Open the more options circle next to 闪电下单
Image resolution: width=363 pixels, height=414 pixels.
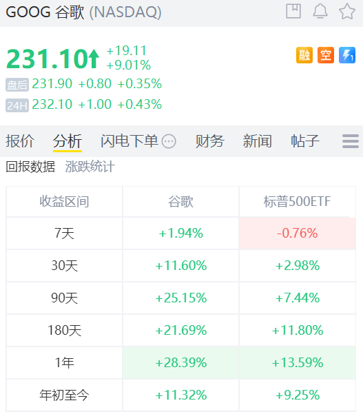(169, 141)
